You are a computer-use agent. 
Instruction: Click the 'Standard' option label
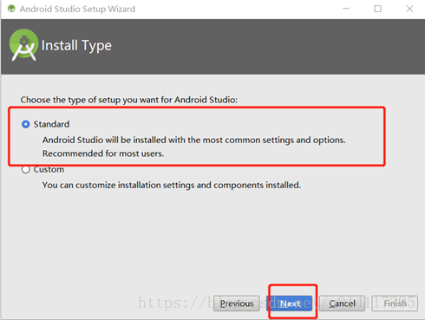point(51,124)
